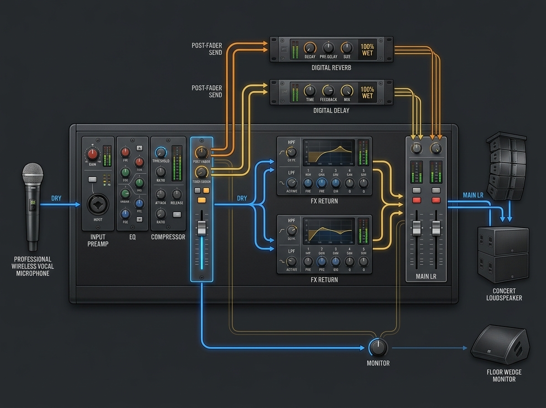This screenshot has width=546, height=408.
Task: Click the right return knob atop Main LR
Action: [436, 148]
